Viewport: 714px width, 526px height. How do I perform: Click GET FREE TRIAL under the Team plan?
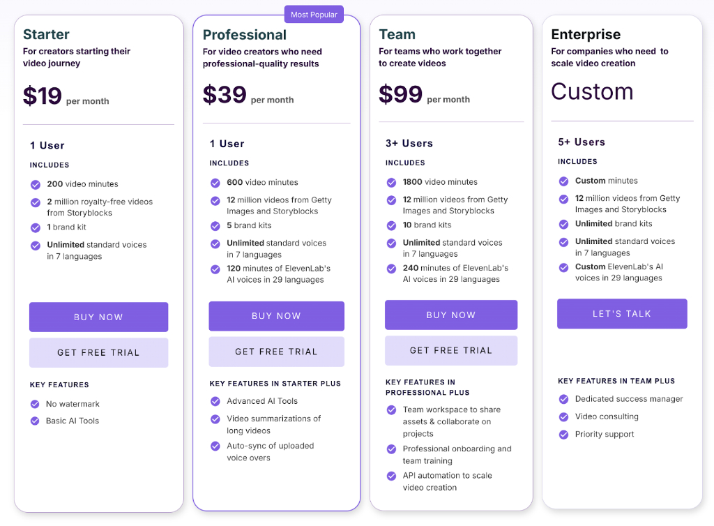[451, 352]
